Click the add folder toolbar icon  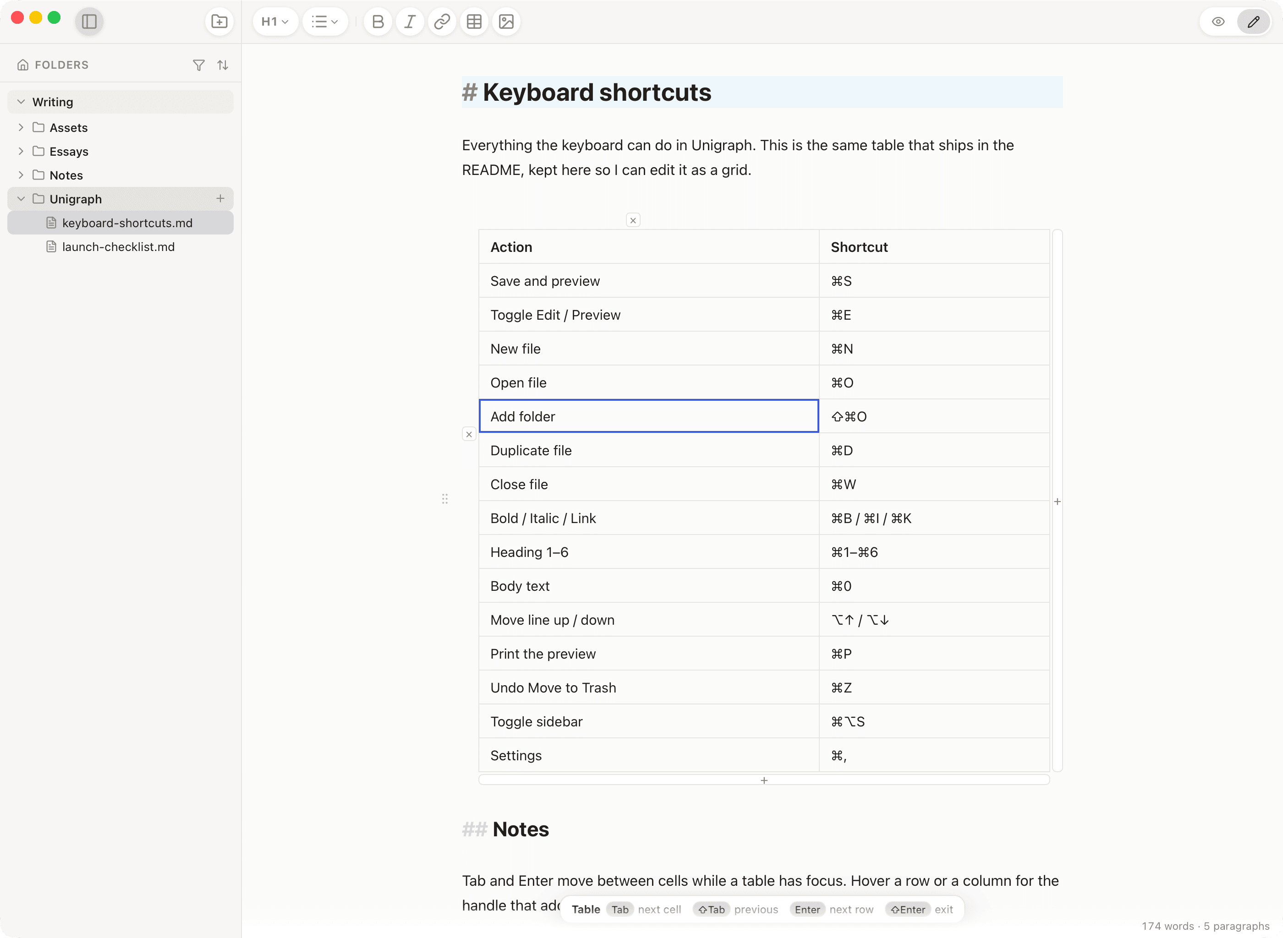pos(219,22)
